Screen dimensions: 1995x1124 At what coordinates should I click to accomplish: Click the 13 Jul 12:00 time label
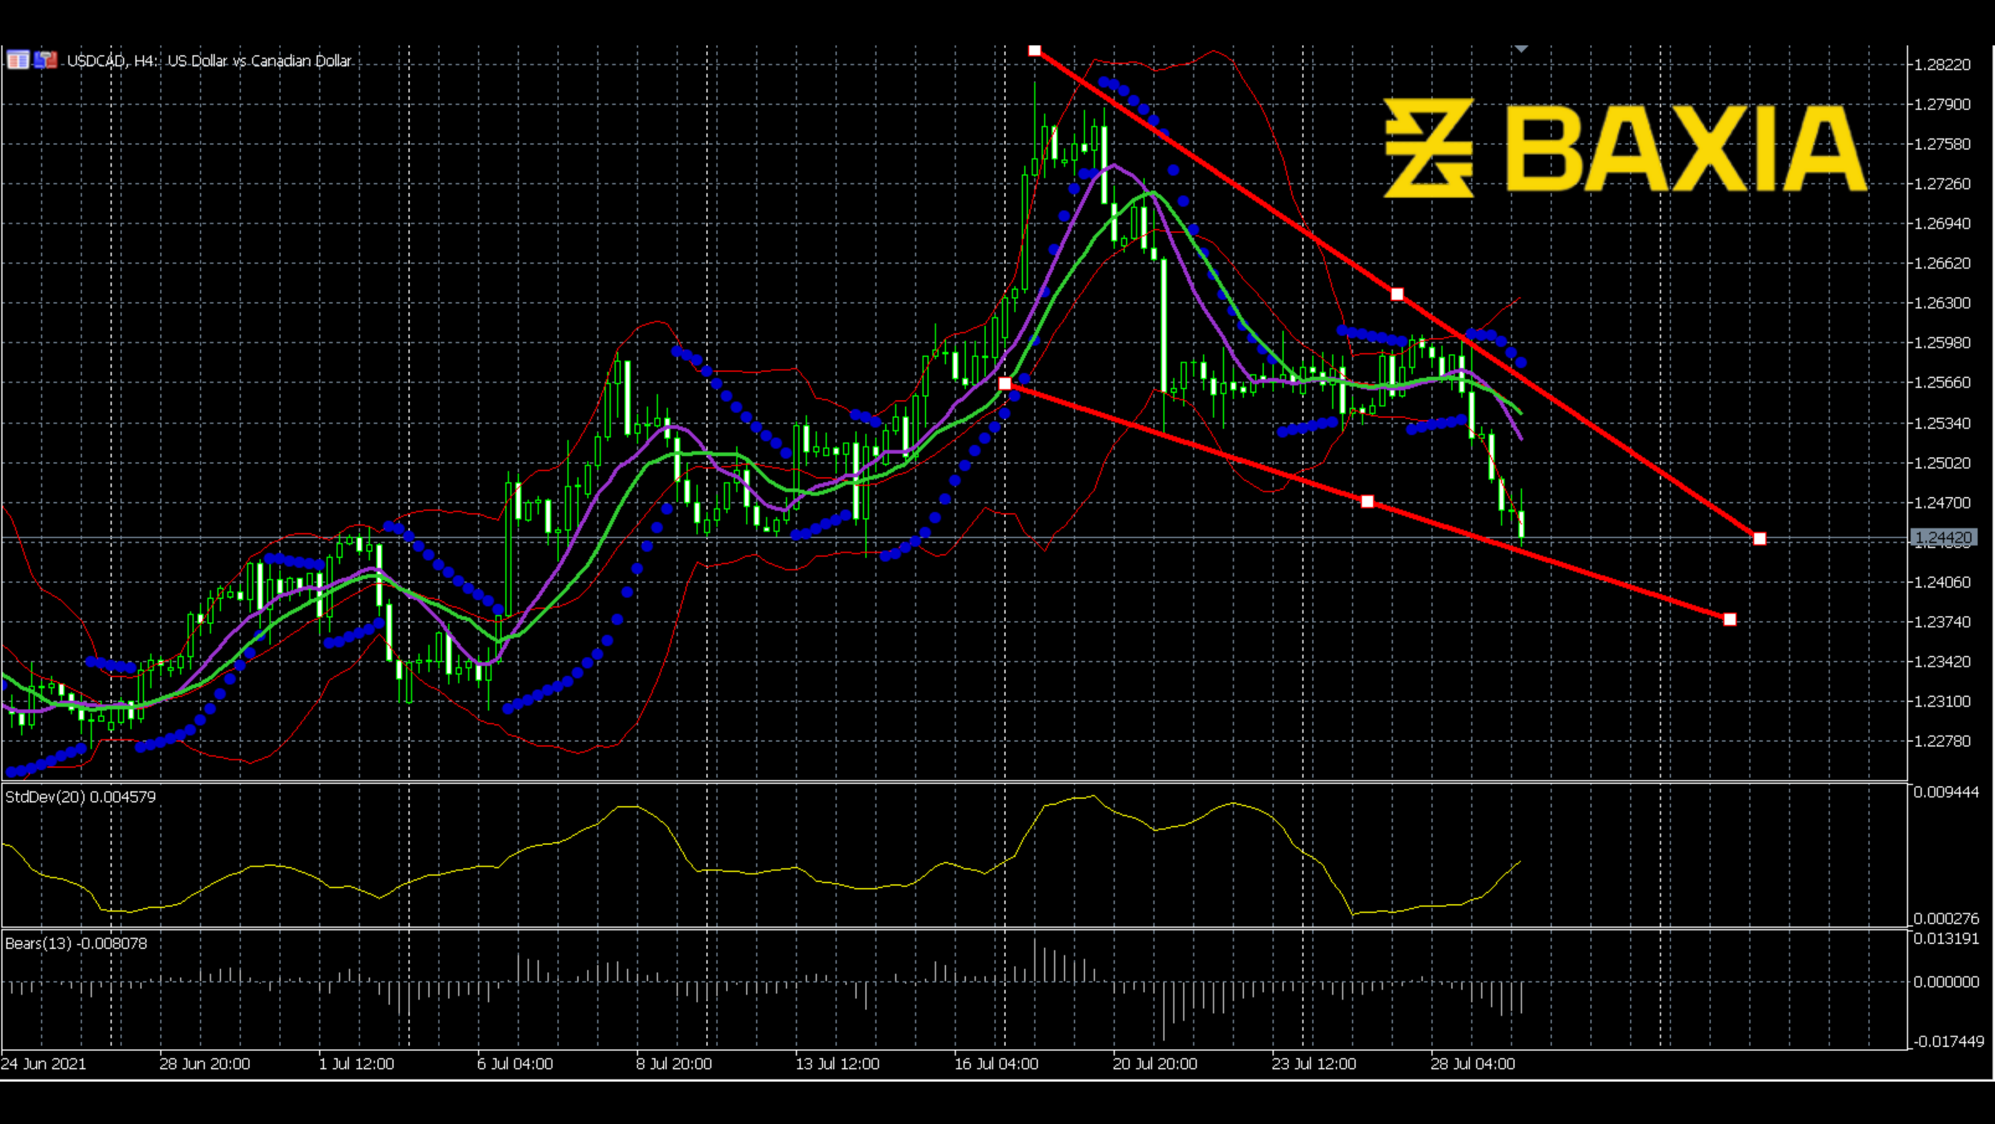pyautogui.click(x=837, y=1064)
